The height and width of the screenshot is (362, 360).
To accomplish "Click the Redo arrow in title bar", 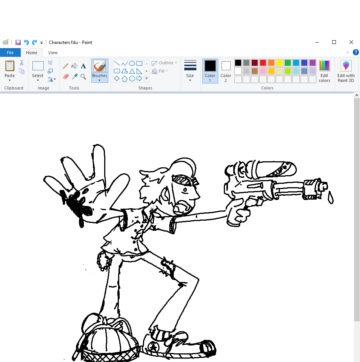I will [35, 42].
